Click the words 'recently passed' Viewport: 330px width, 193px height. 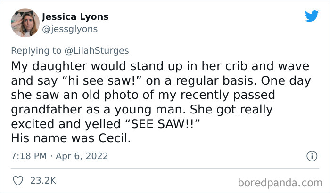coord(234,96)
